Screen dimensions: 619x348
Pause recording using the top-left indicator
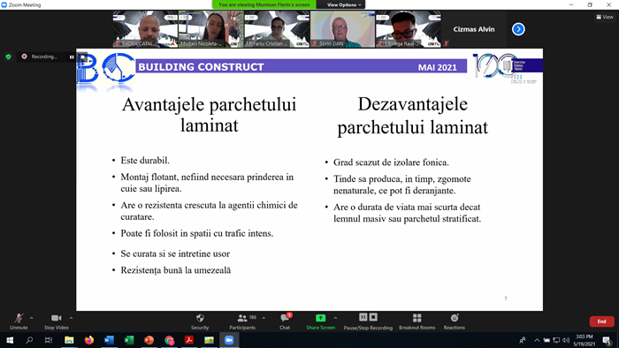click(72, 57)
